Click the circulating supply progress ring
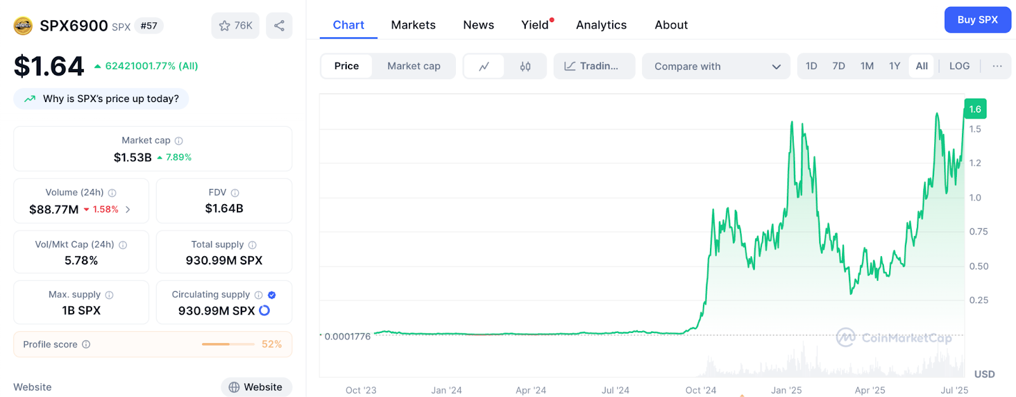Screen dimensions: 1016x397 265,310
